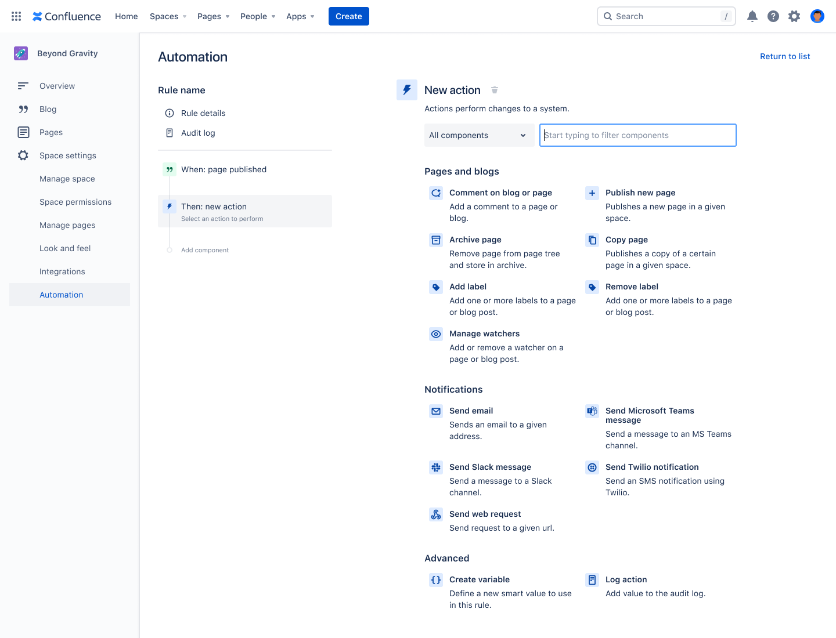Open the All components dropdown
The image size is (836, 638).
coord(479,135)
